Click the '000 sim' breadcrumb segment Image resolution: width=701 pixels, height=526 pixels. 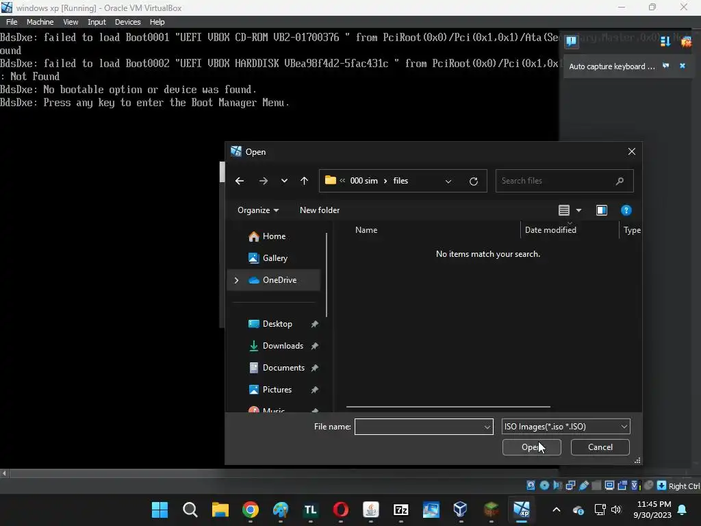(x=364, y=181)
